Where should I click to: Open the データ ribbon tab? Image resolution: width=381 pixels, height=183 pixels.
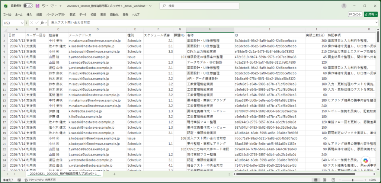83,15
